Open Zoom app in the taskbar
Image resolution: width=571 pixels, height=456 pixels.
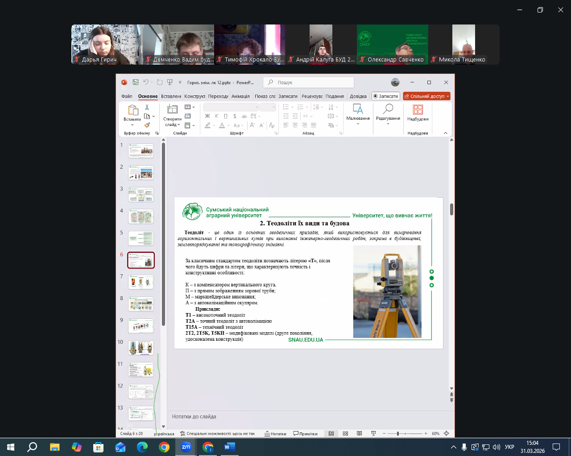[186, 447]
